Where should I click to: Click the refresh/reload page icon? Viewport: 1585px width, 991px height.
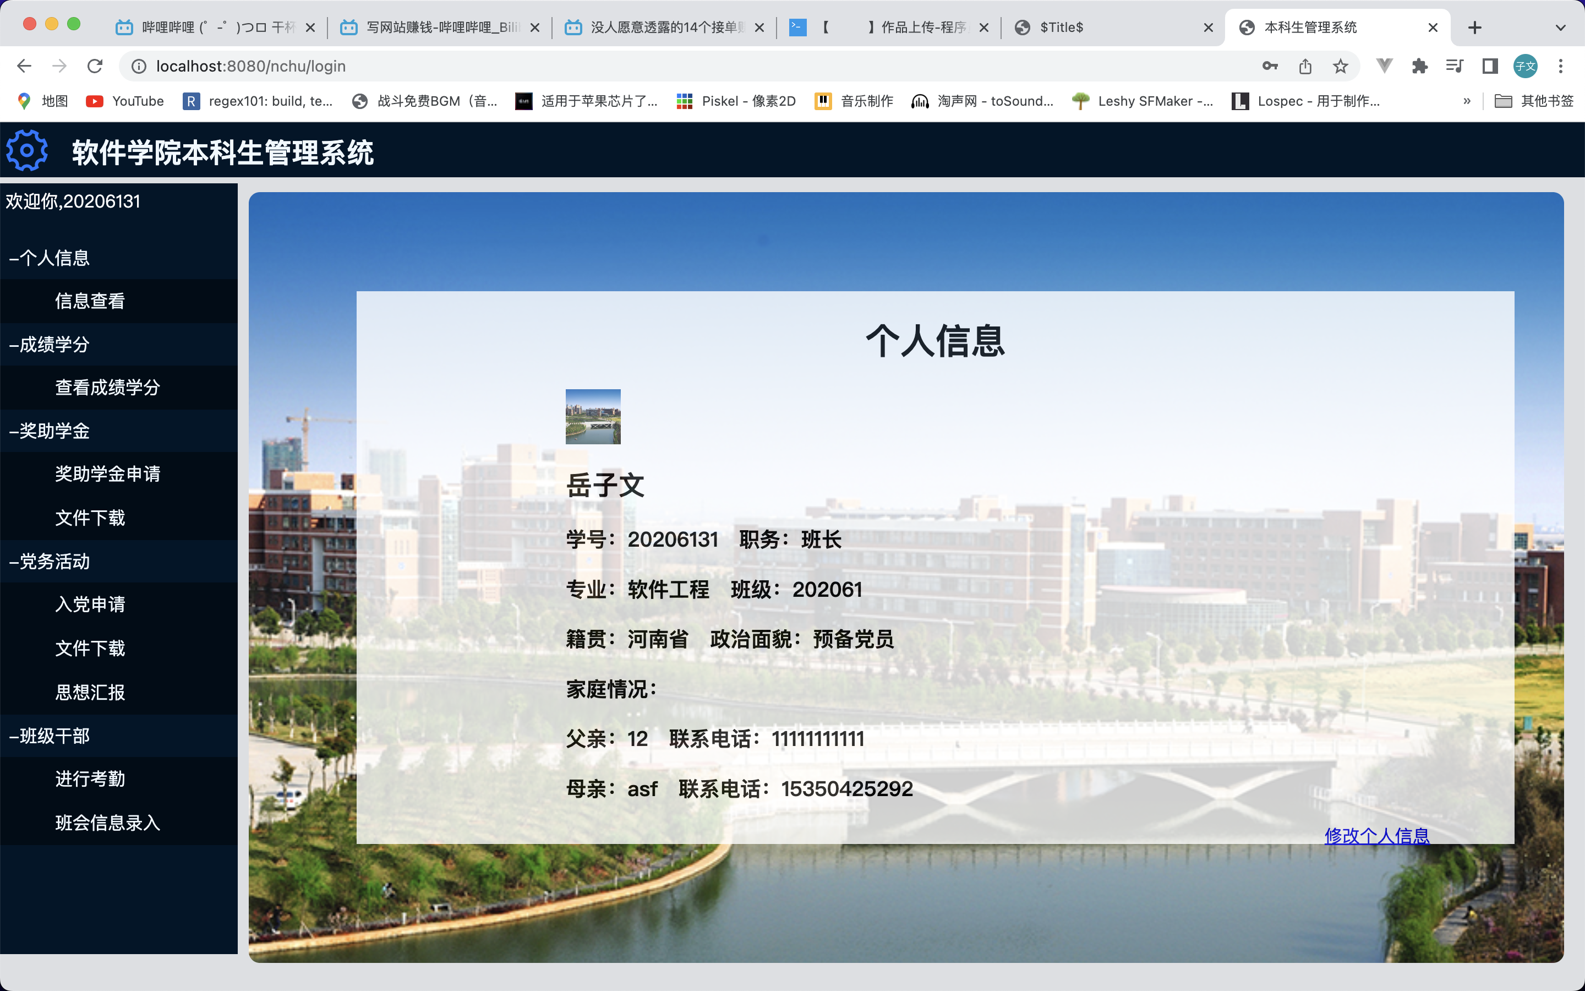(95, 65)
